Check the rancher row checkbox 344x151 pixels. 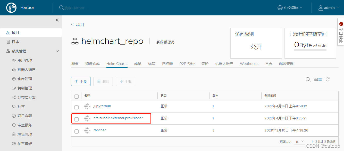coord(77,131)
